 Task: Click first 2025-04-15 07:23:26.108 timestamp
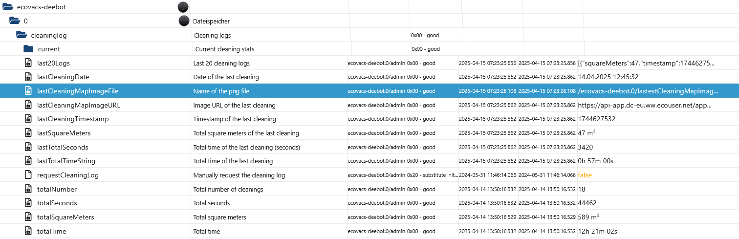[487, 91]
